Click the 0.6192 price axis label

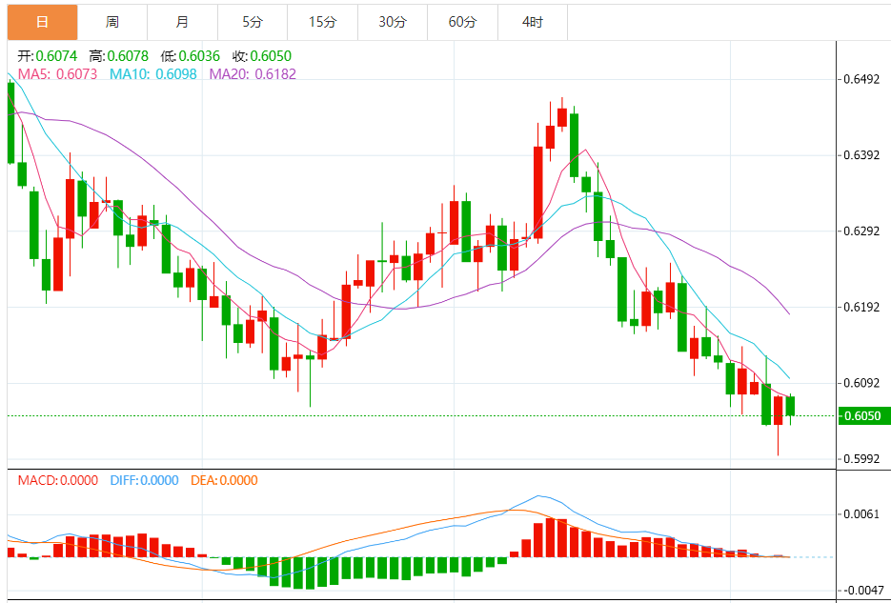862,307
